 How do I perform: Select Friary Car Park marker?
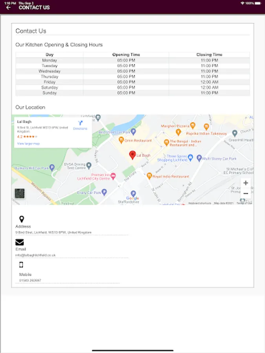coord(104,192)
